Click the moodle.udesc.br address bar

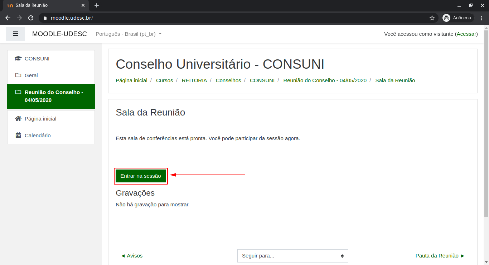click(x=215, y=18)
